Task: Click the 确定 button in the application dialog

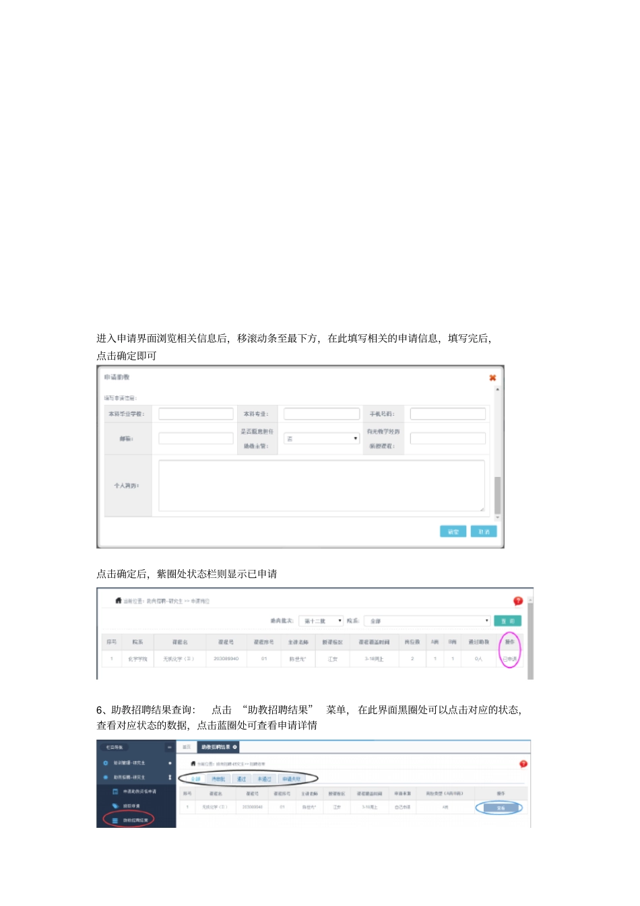Action: point(453,531)
